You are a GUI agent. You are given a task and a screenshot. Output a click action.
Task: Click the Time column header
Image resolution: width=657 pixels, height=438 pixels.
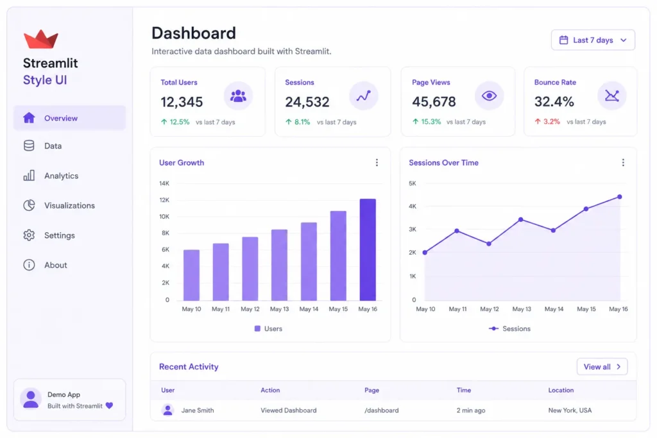coord(463,390)
